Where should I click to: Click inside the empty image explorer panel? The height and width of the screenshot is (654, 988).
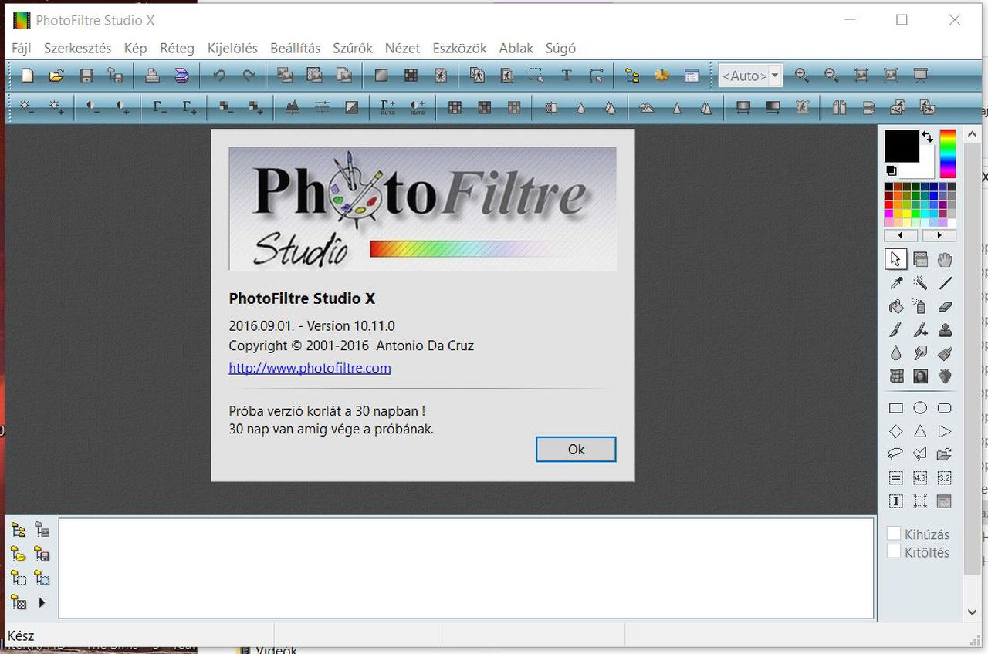[466, 568]
